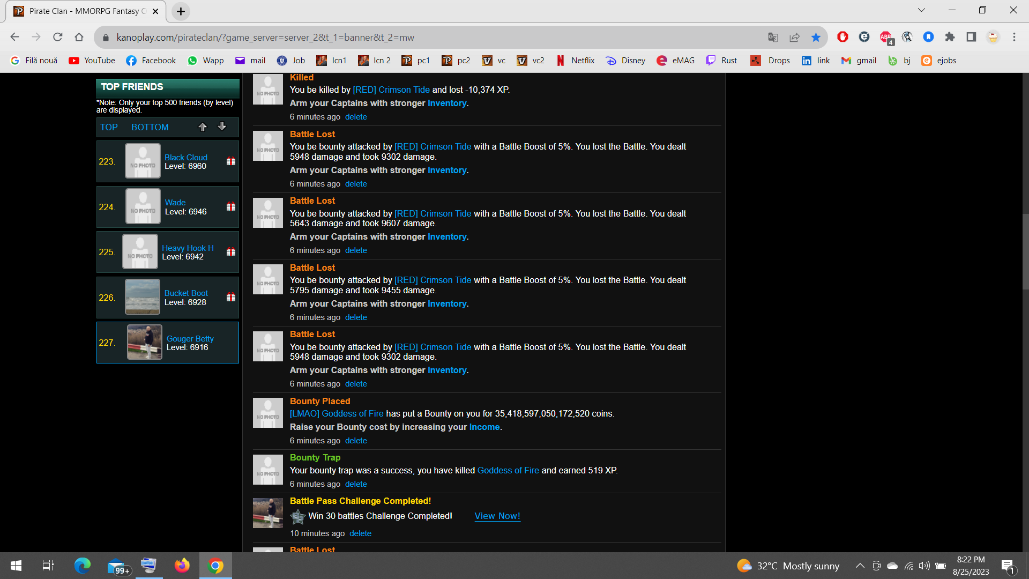Image resolution: width=1029 pixels, height=579 pixels.
Task: Open Chrome three-dot menu
Action: pos(1014,37)
